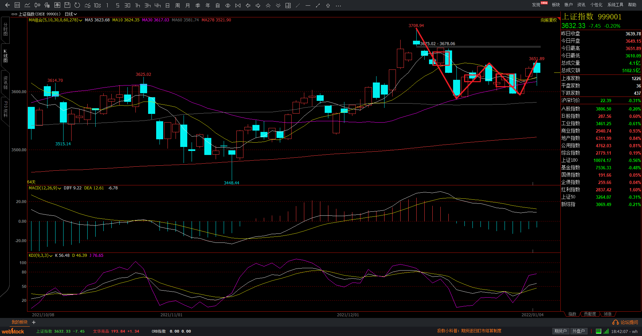The width and height of the screenshot is (642, 336).
Task: Open the 账户 menu
Action: coord(568,5)
